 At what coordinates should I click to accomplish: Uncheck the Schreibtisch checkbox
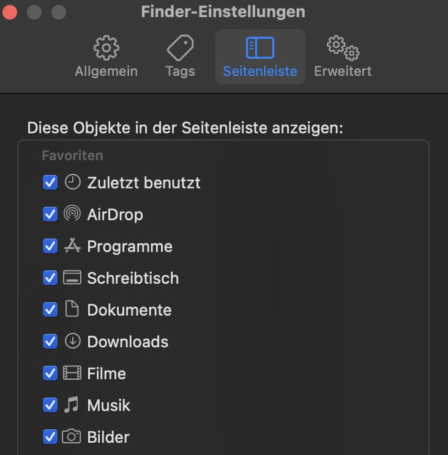pos(50,278)
